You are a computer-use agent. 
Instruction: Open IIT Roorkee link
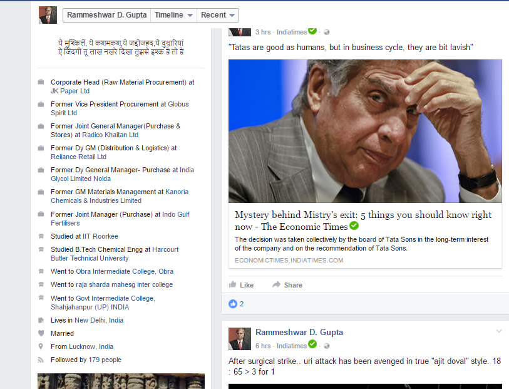[100, 236]
